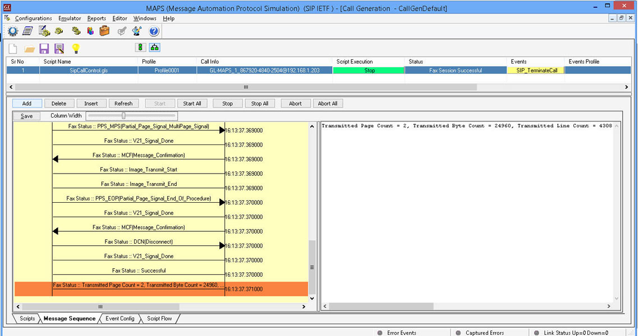639x336 pixels.
Task: Save the message sequence with Save button
Action: tap(26, 116)
